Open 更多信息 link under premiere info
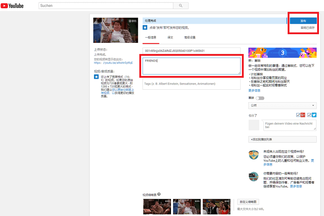 pyautogui.click(x=255, y=90)
